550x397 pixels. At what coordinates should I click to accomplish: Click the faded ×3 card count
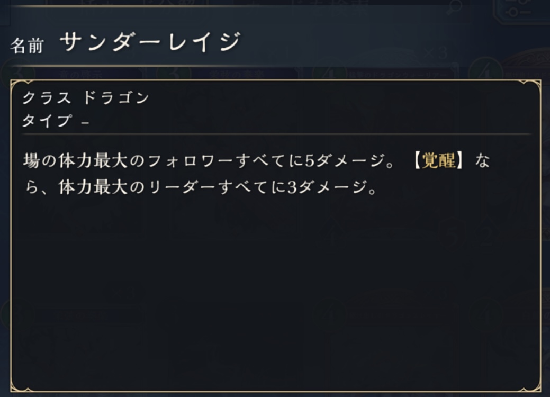pos(435,53)
